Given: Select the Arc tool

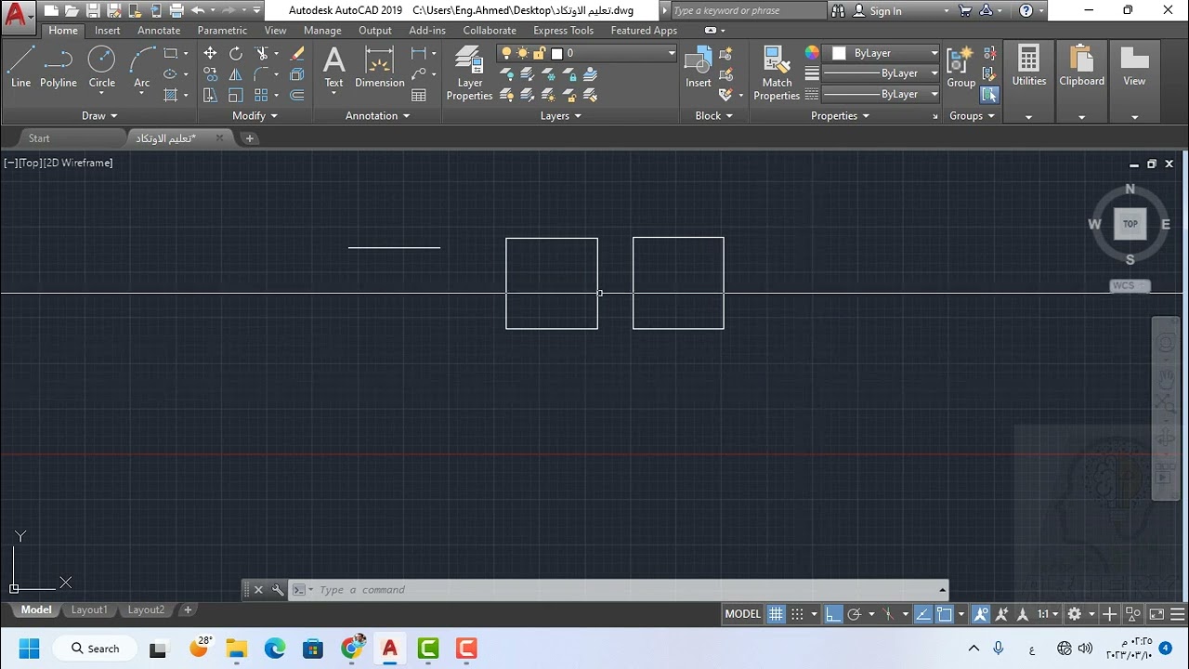Looking at the screenshot, I should pyautogui.click(x=141, y=68).
